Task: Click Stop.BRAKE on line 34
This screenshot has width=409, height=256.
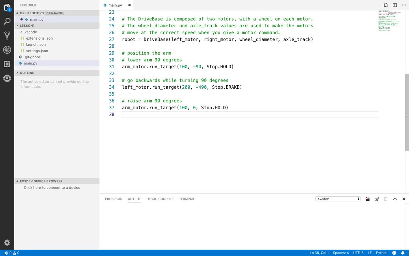Action: click(225, 87)
